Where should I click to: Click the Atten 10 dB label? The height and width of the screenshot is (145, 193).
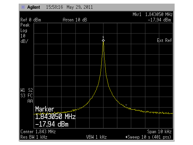tap(75, 20)
